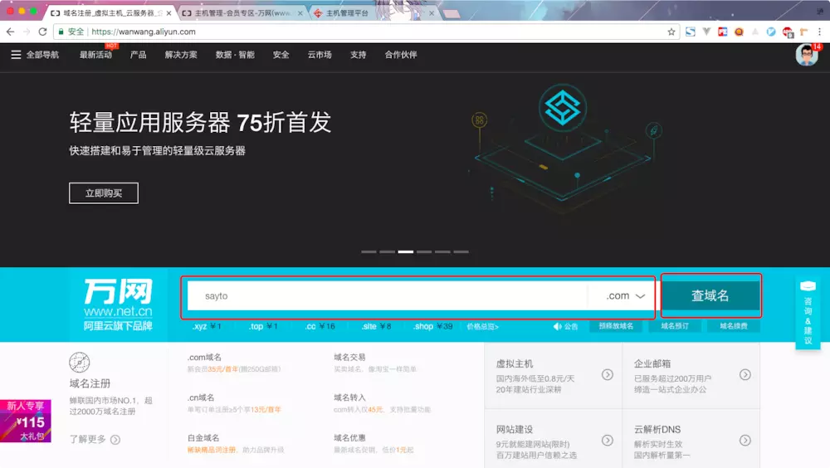Click the 立即购买 banner button
The height and width of the screenshot is (468, 830).
[104, 193]
